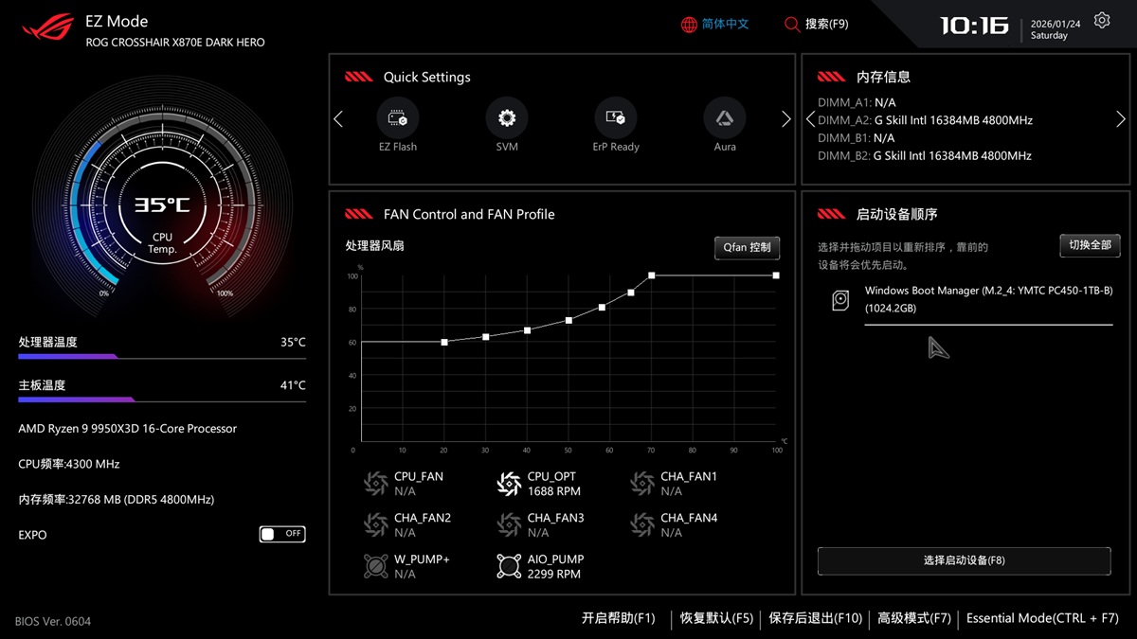Click the CPU temperature gauge
Image resolution: width=1137 pixels, height=639 pixels.
pyautogui.click(x=161, y=205)
